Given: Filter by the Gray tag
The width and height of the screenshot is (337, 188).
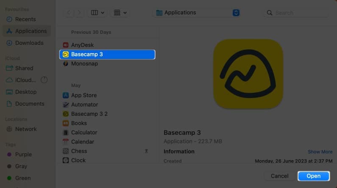Looking at the screenshot, I should click(x=27, y=166).
